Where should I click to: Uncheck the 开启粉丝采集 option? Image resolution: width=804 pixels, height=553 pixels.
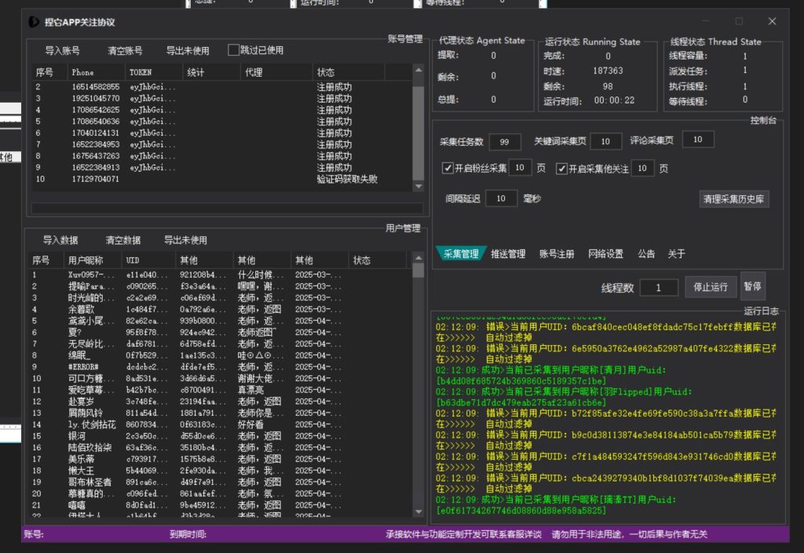pyautogui.click(x=448, y=169)
